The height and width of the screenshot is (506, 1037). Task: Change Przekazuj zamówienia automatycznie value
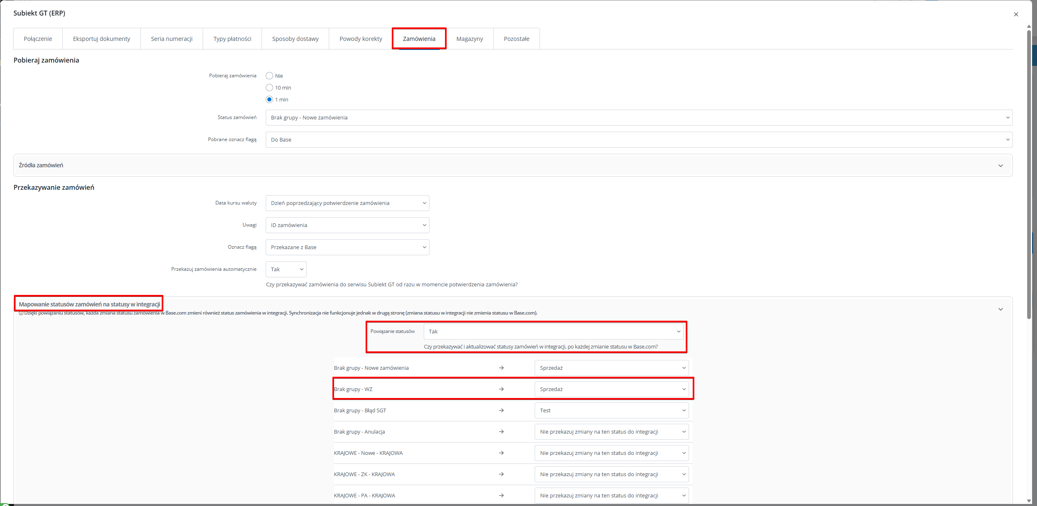tap(286, 269)
